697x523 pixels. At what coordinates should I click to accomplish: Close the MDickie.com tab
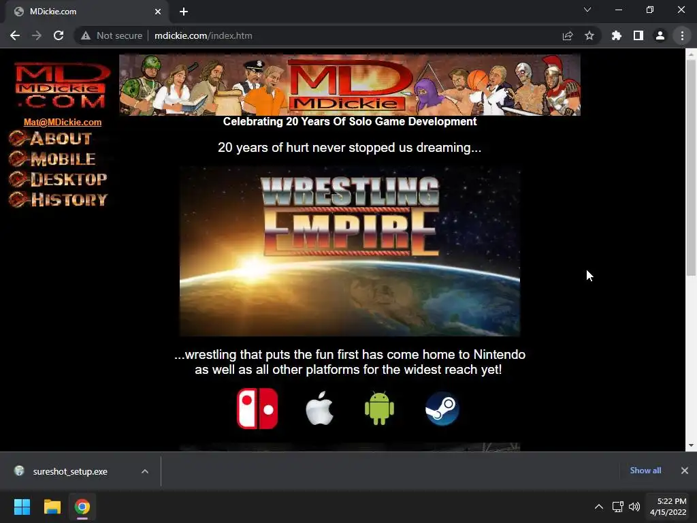(158, 12)
